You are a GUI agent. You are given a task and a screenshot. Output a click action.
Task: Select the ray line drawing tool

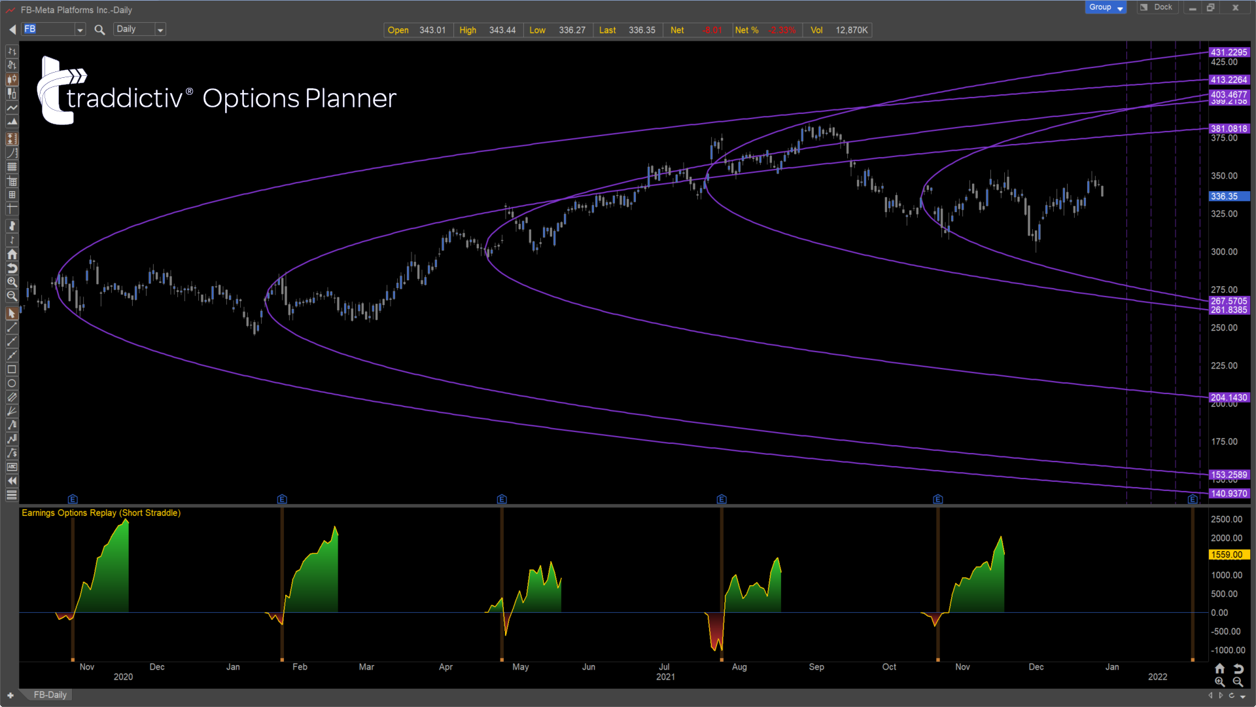click(12, 341)
